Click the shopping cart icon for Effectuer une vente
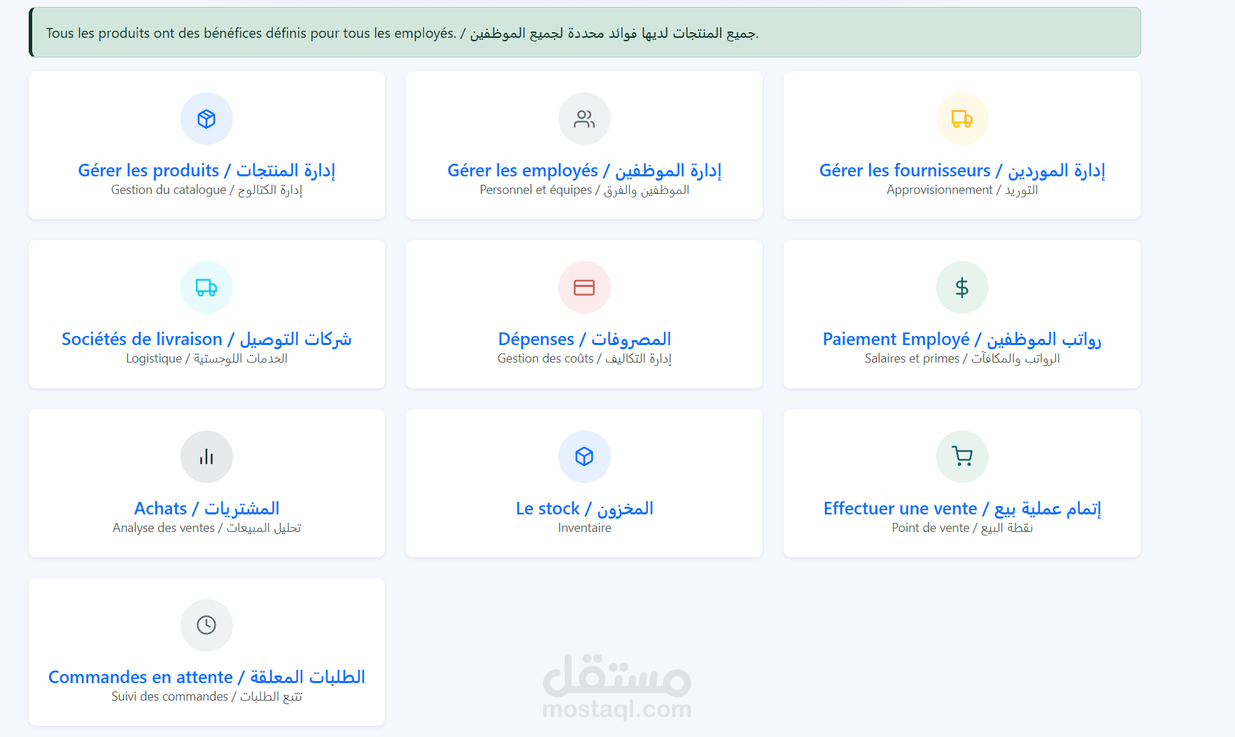 click(962, 457)
